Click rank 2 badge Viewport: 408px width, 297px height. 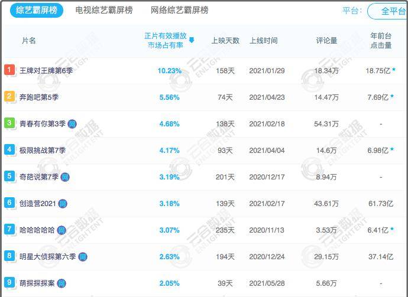[9, 96]
